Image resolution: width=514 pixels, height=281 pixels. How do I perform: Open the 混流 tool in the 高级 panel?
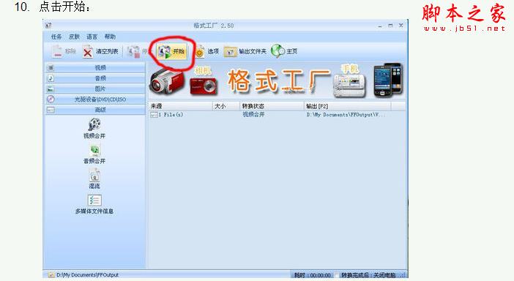click(94, 179)
